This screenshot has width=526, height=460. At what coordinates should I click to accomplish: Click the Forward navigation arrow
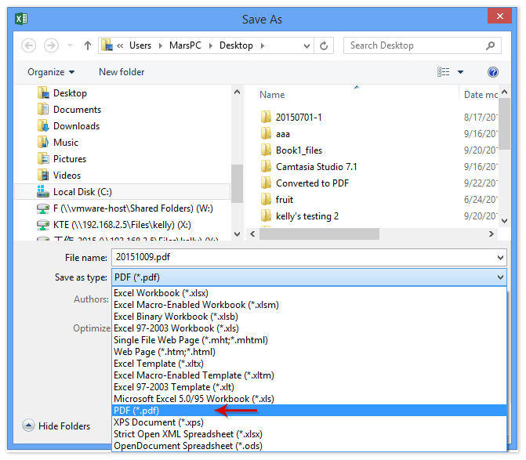pyautogui.click(x=51, y=45)
